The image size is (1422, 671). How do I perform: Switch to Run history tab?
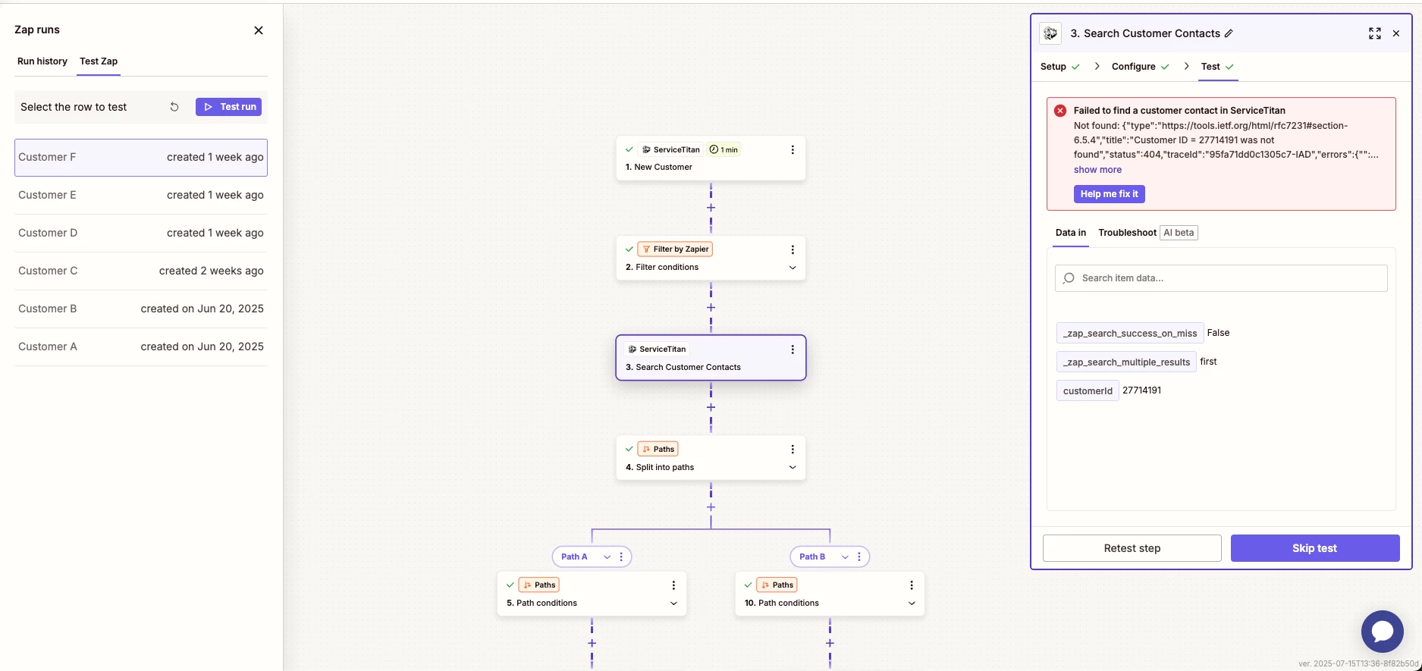tap(42, 61)
